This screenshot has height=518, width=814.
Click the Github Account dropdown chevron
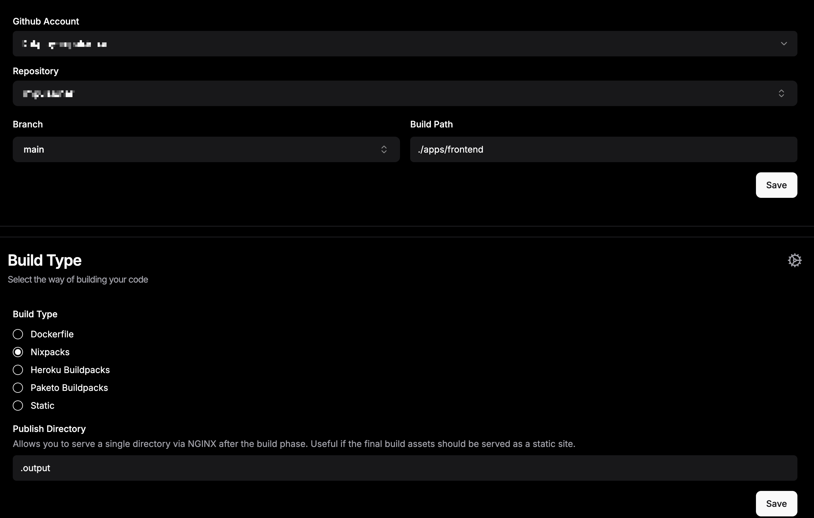pos(784,44)
